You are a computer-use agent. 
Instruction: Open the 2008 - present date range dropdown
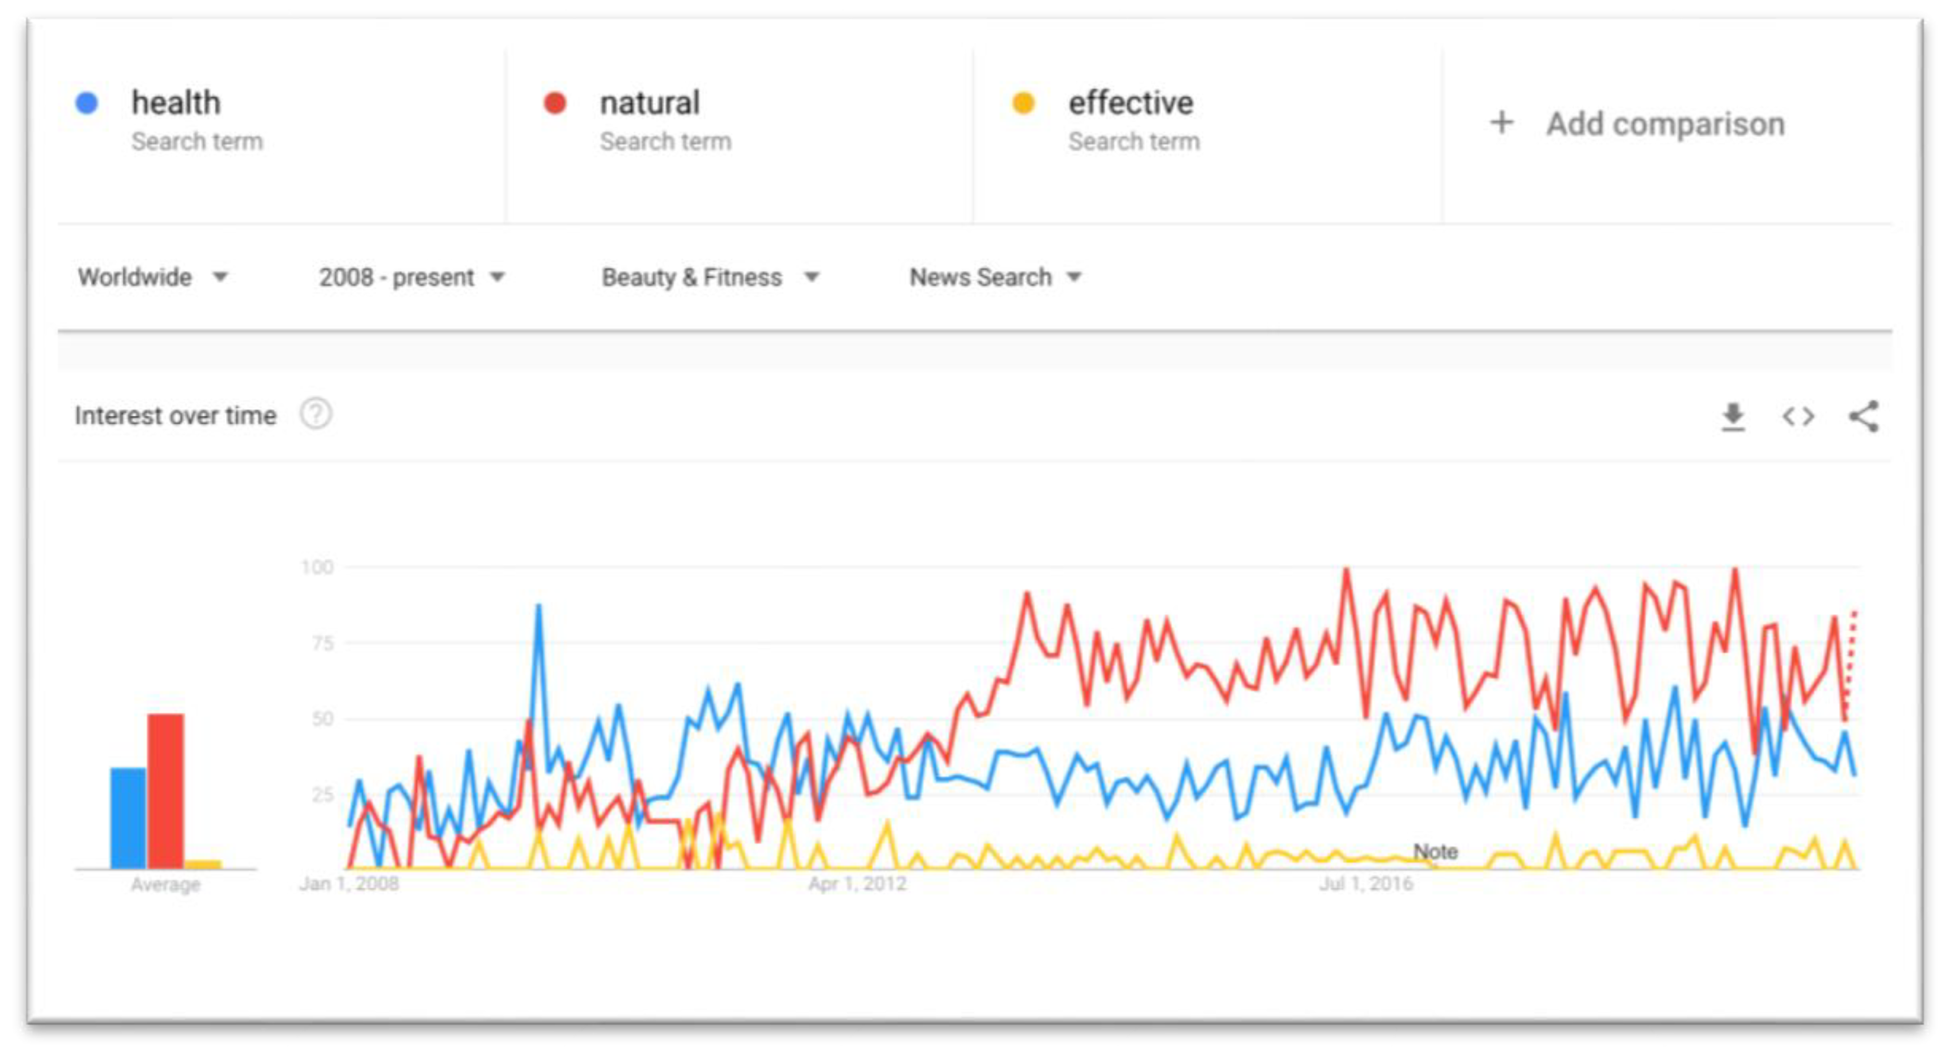(411, 277)
